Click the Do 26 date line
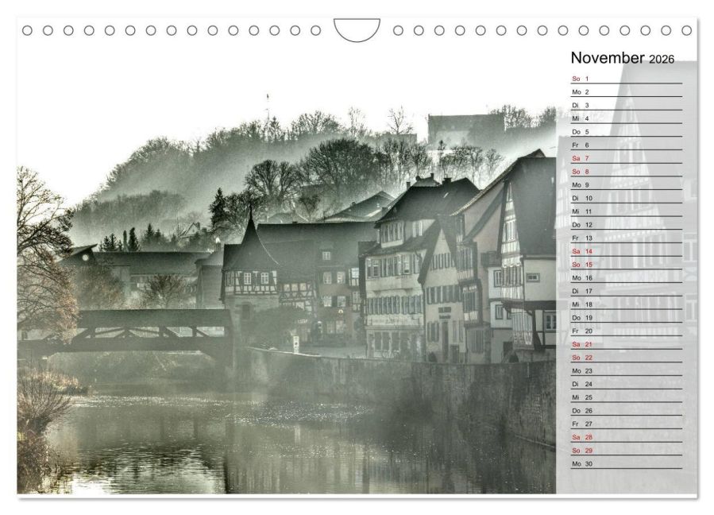 click(x=627, y=411)
